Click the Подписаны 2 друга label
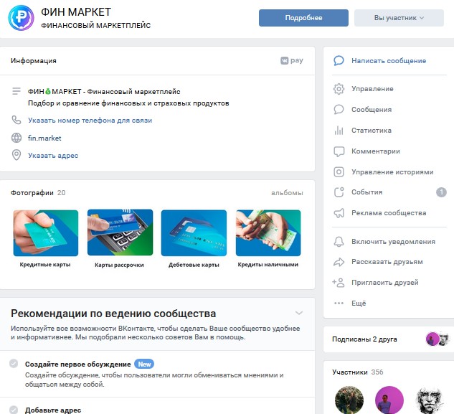The image size is (454, 414). tap(364, 339)
